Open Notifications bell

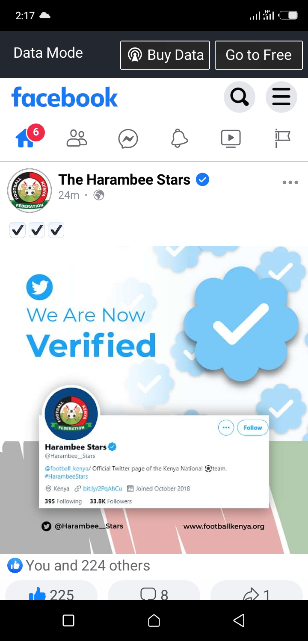coord(180,138)
